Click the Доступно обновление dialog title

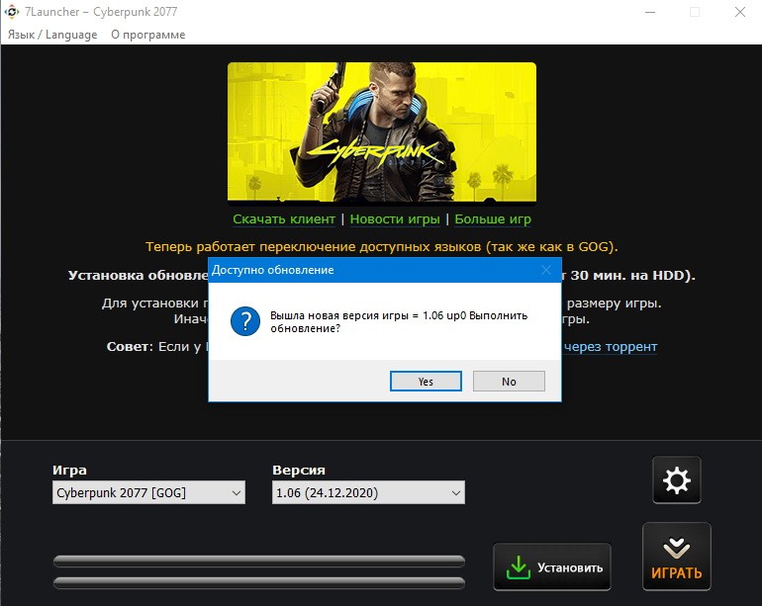(272, 270)
